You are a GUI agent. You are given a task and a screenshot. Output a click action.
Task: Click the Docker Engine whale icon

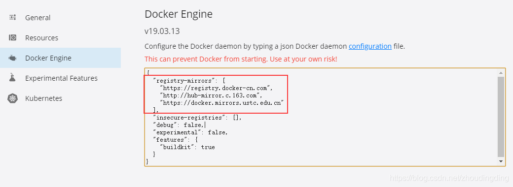coord(12,58)
